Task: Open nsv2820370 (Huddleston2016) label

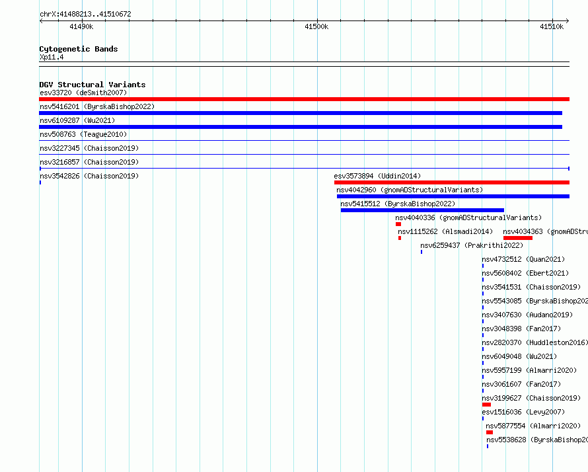Action: 534,342
